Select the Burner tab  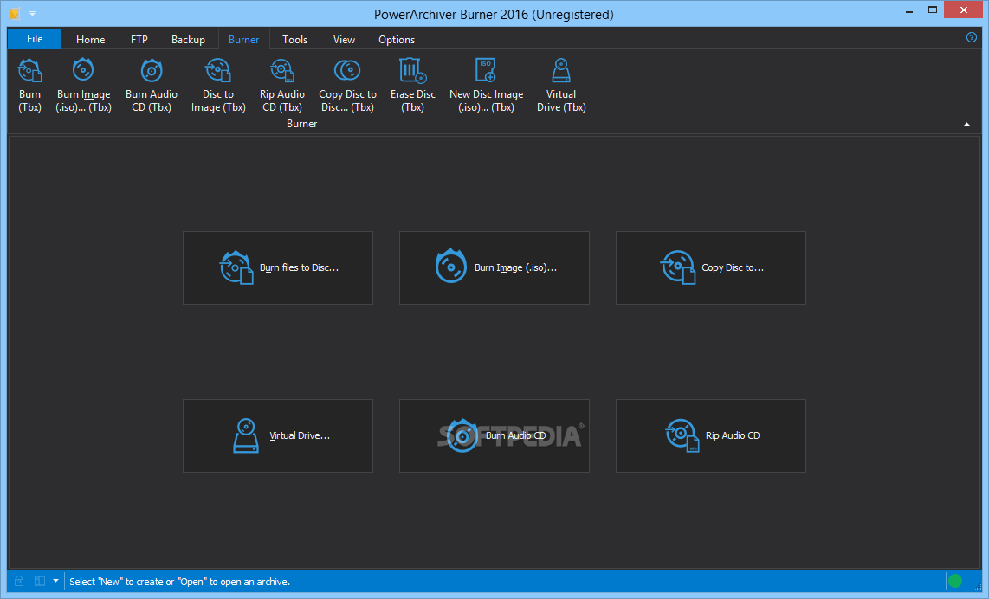point(243,39)
